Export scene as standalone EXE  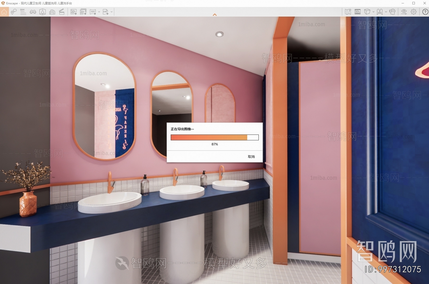(105, 12)
